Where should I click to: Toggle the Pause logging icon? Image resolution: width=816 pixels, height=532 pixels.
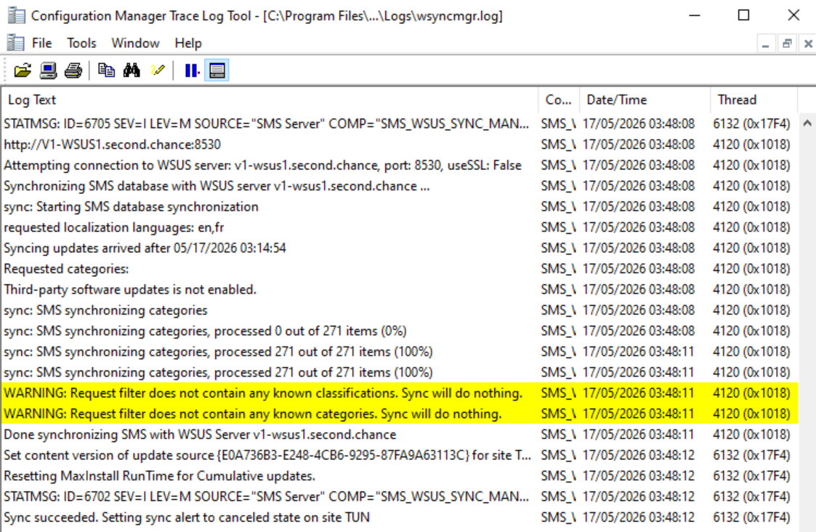click(192, 70)
